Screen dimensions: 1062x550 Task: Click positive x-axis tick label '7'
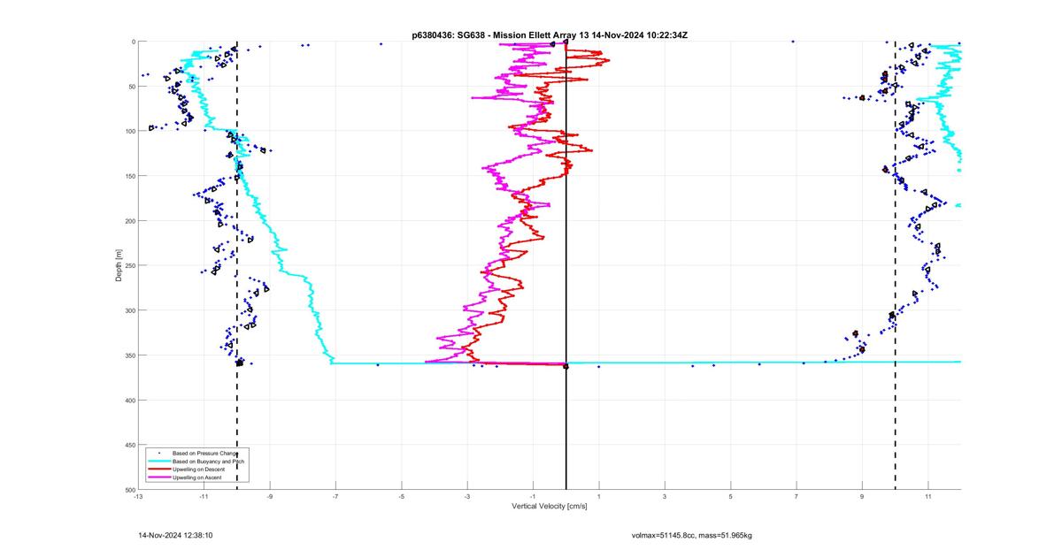tap(796, 497)
